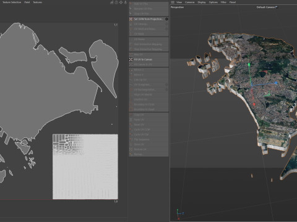Click Stop Interactive Mapping command
The image size is (297, 222).
point(148,49)
